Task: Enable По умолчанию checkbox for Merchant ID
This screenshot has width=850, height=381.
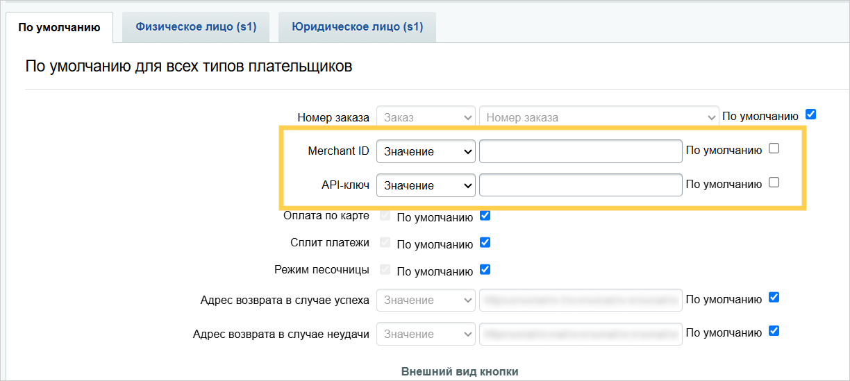Action: (x=774, y=149)
